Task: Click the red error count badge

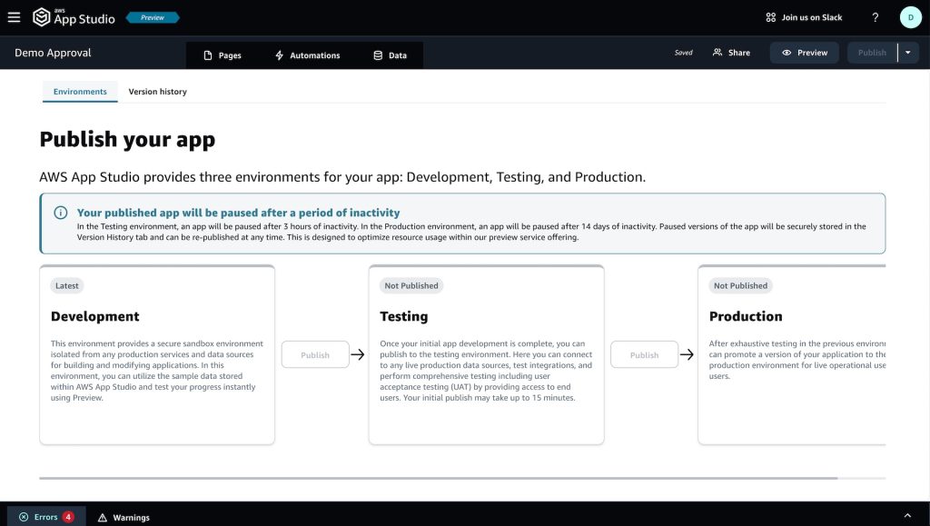Action: click(x=68, y=517)
